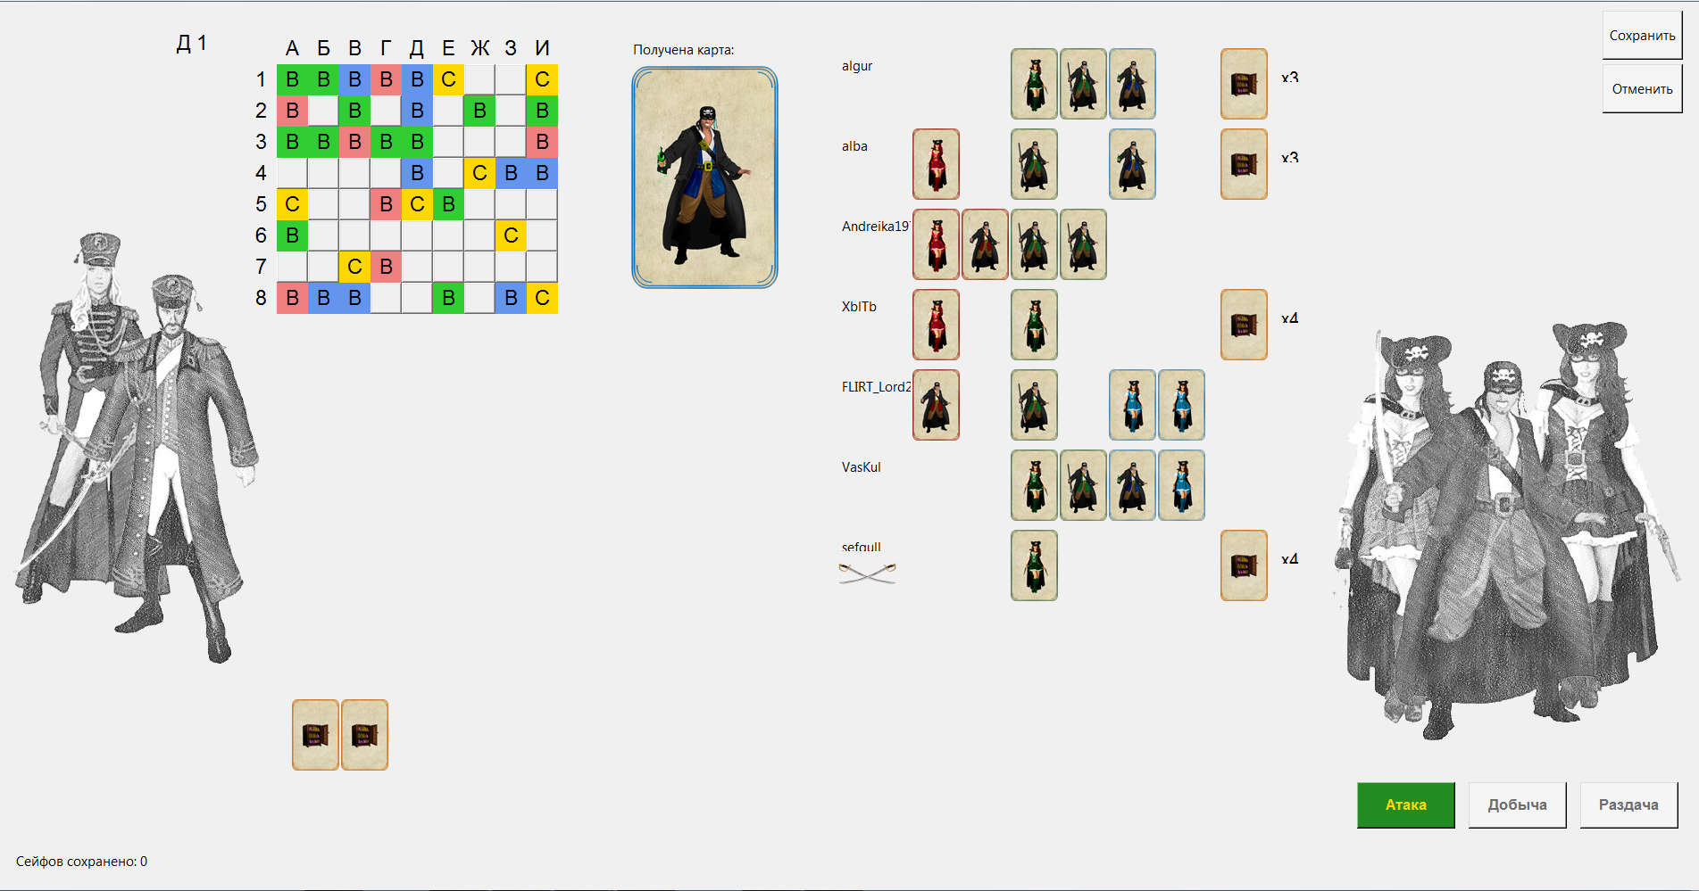Image resolution: width=1699 pixels, height=891 pixels.
Task: Click the safe card in alba's row
Action: pos(1244,164)
